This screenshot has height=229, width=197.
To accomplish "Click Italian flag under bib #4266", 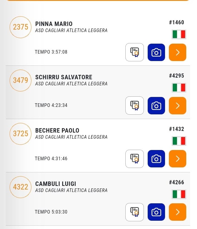I will point(179,194).
